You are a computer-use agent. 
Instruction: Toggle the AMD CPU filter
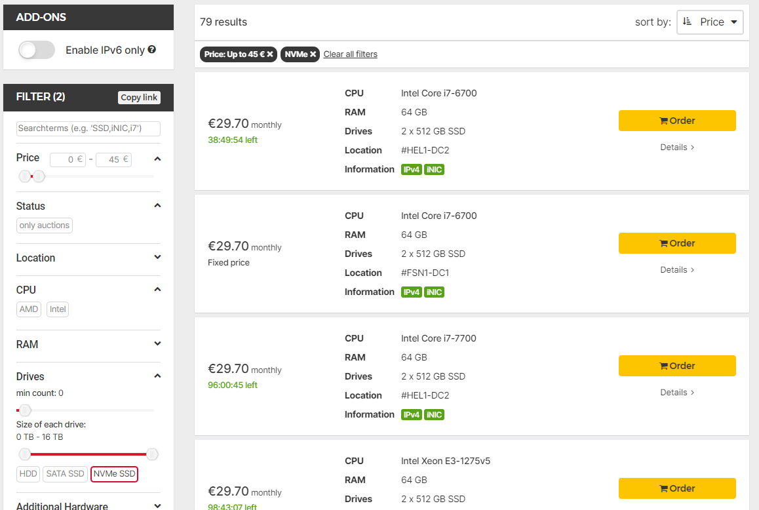point(29,309)
